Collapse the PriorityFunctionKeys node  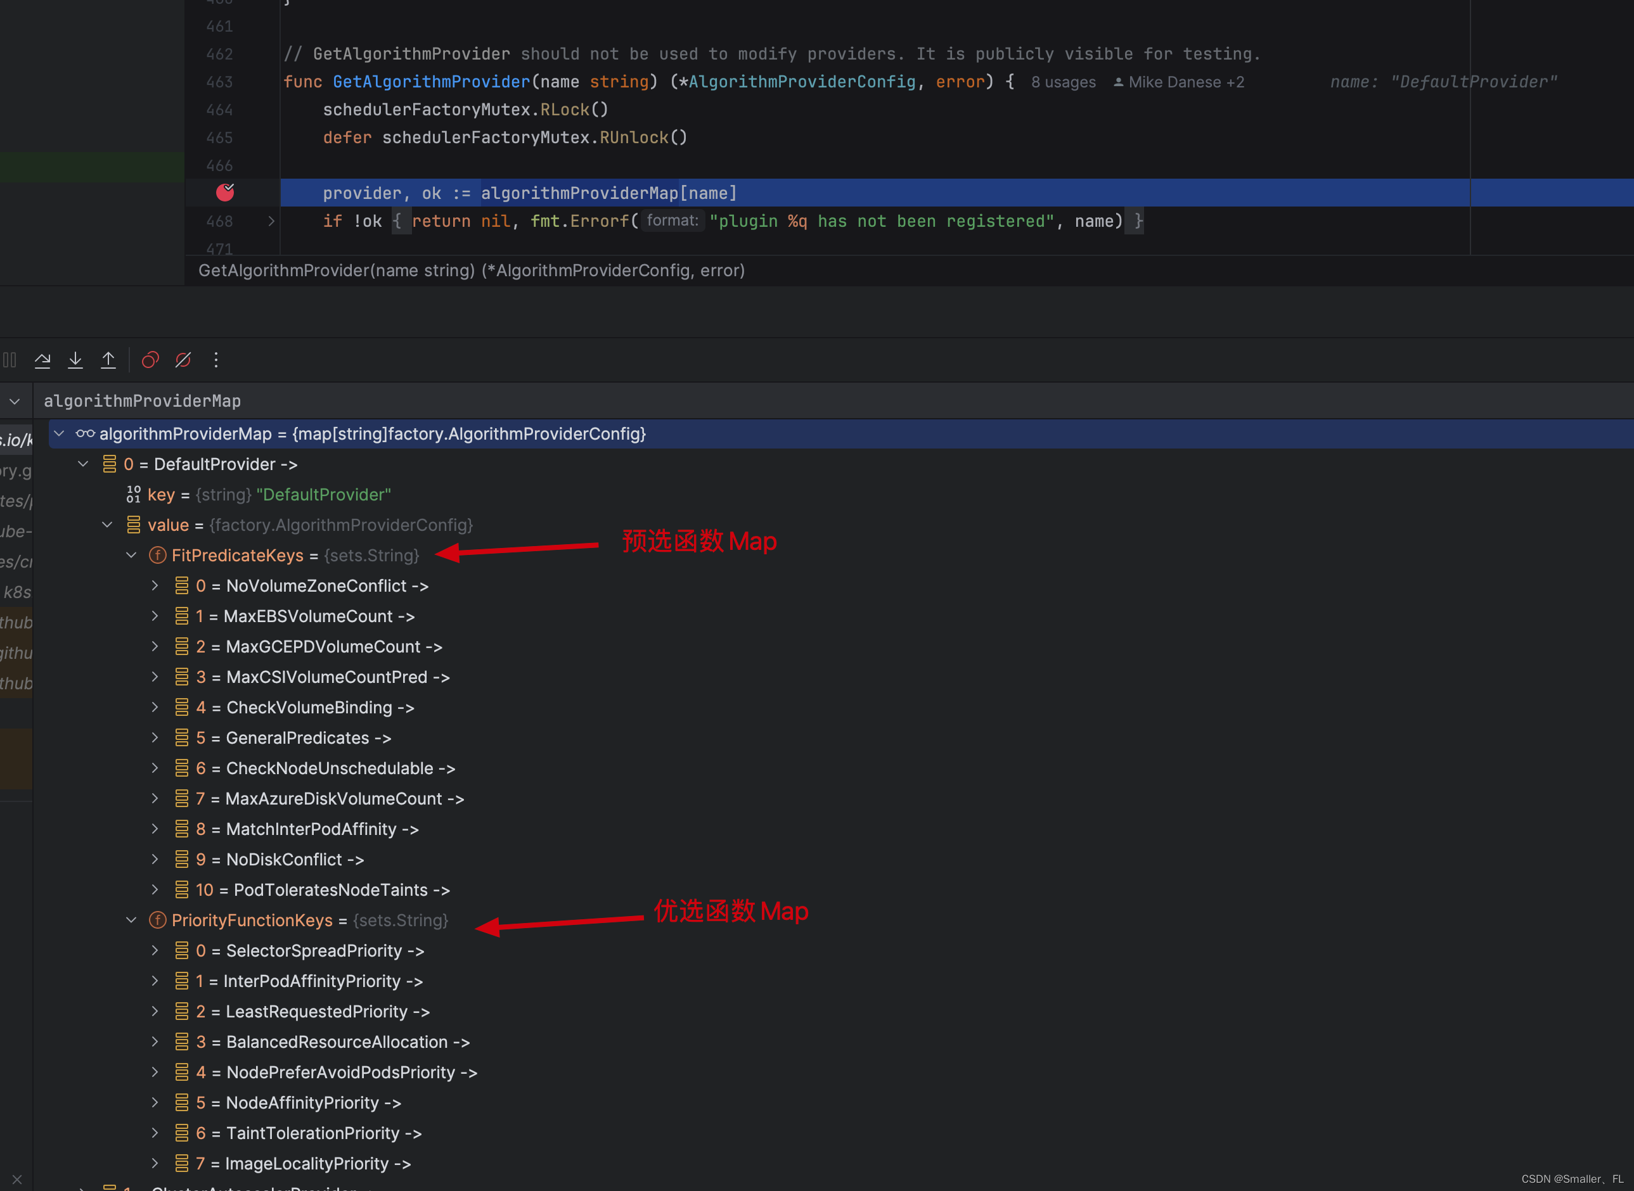pos(131,920)
